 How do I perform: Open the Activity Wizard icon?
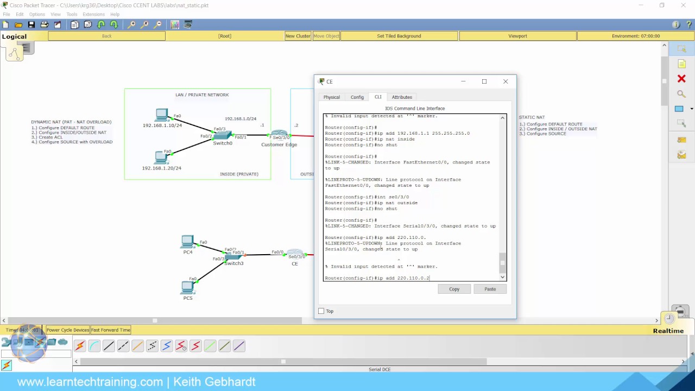click(x=58, y=24)
